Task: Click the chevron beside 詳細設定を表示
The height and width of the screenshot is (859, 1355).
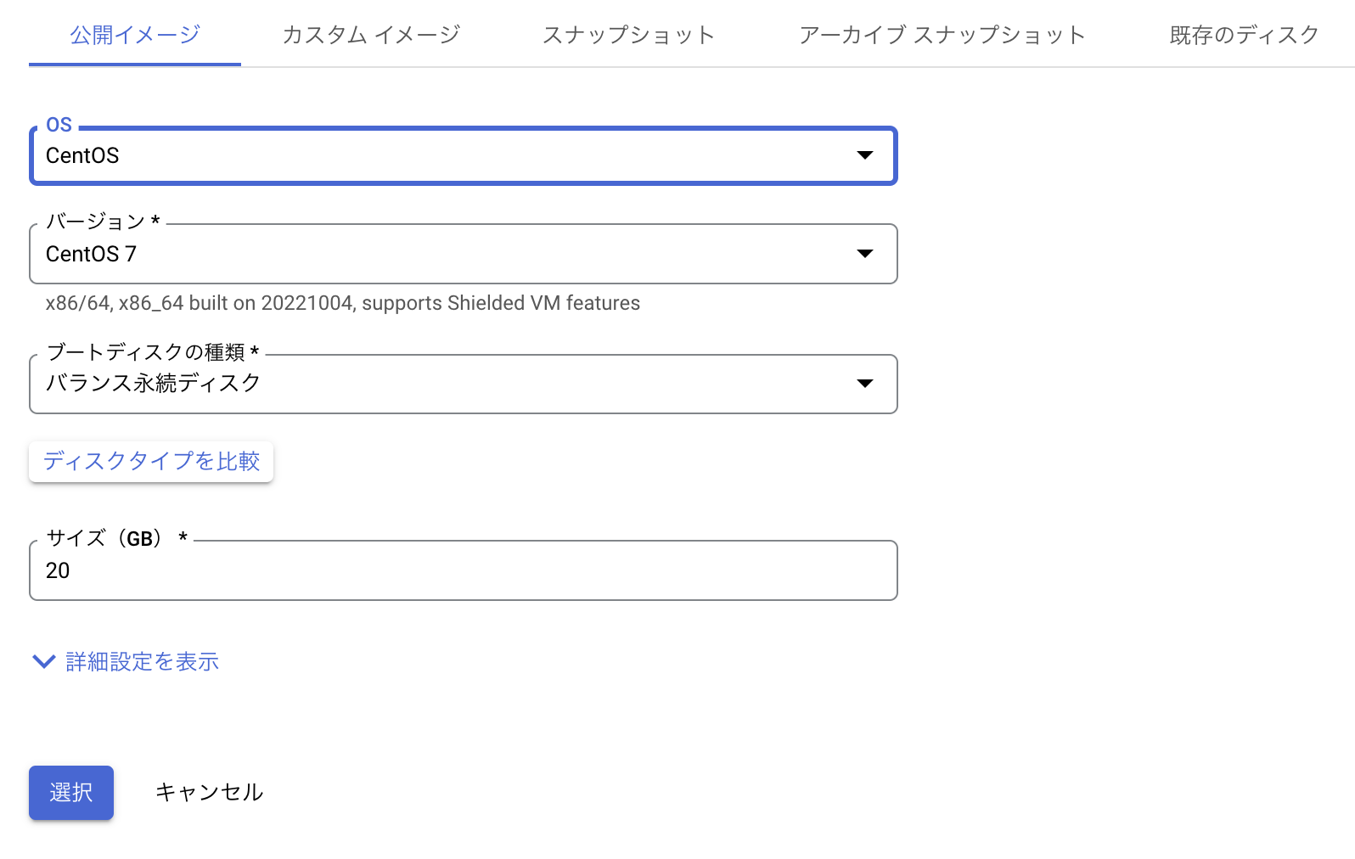Action: 43,661
